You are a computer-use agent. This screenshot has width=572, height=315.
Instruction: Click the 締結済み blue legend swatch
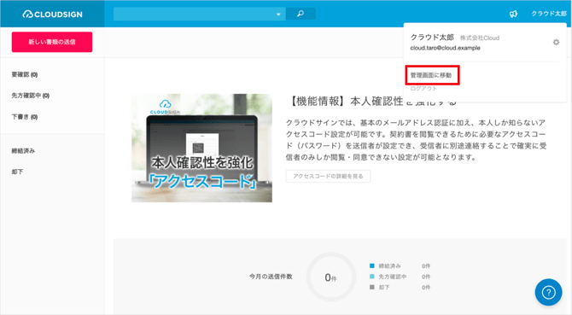[x=372, y=265]
